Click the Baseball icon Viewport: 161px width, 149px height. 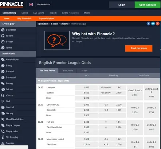(x=3, y=72)
